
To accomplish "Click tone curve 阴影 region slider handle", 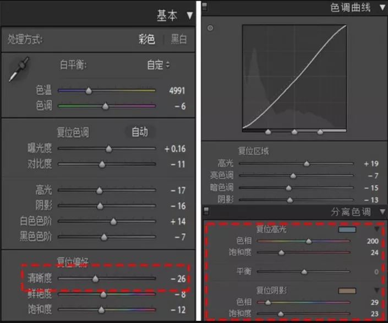I will click(290, 200).
